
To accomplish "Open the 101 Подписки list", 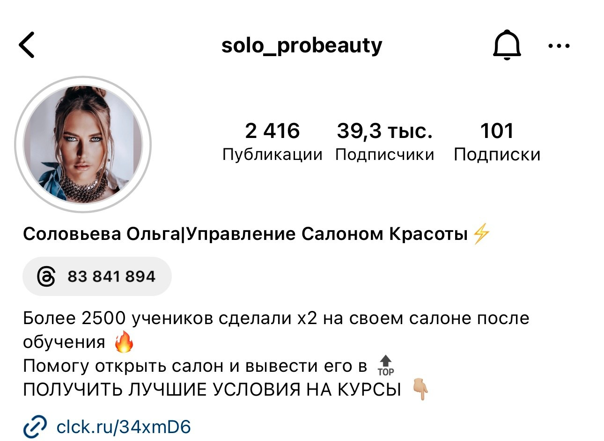I will coord(497,141).
